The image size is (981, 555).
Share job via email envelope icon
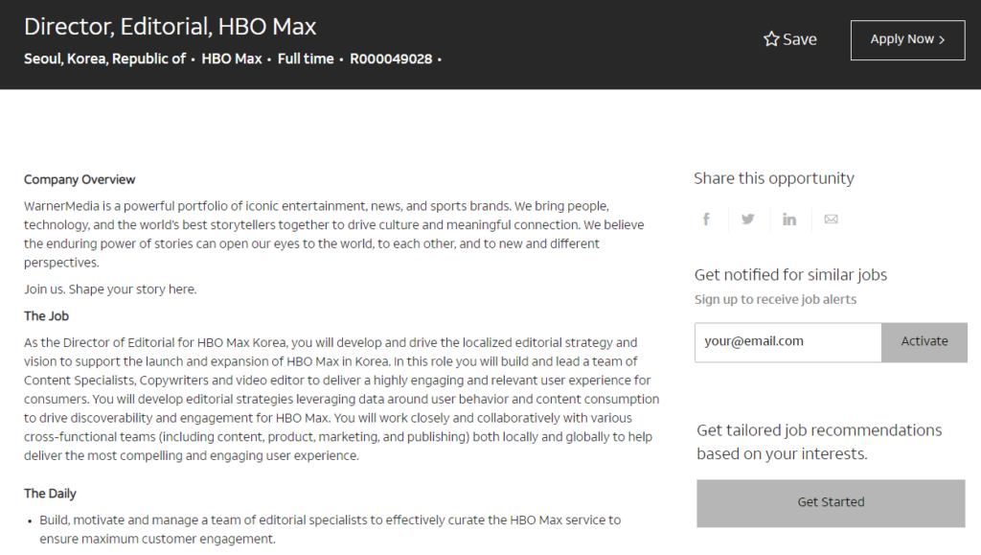(x=831, y=220)
